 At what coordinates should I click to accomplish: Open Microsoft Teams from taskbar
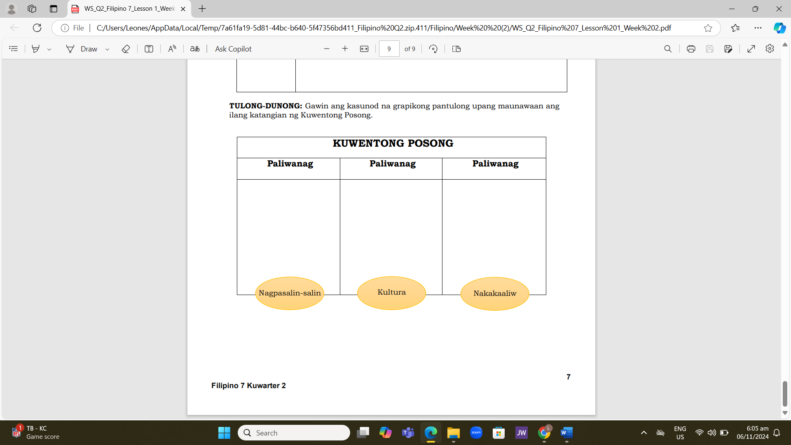pos(408,433)
